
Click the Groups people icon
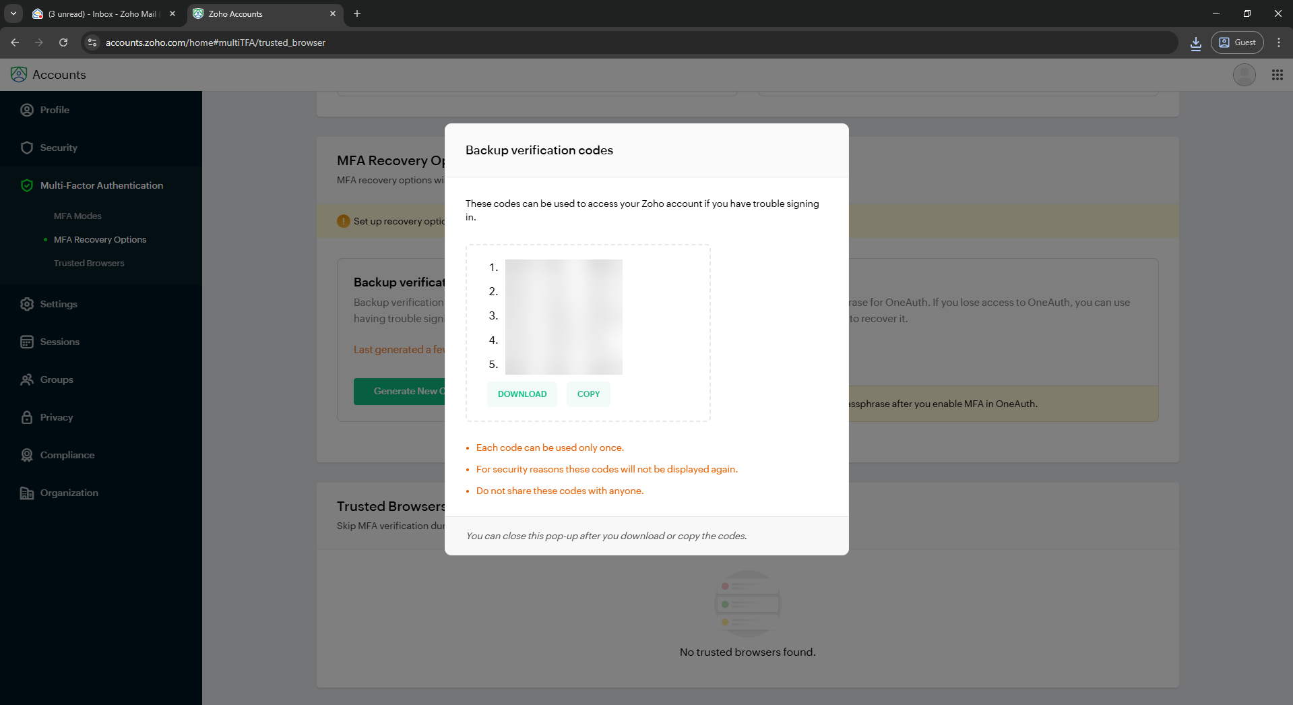(x=27, y=379)
